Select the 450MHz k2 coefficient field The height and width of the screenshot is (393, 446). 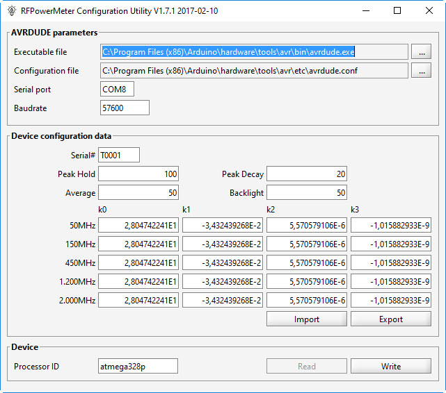pos(307,262)
